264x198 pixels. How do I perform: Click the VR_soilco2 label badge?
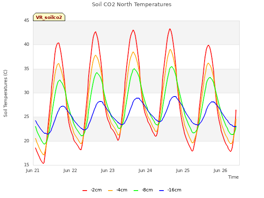coord(49,17)
